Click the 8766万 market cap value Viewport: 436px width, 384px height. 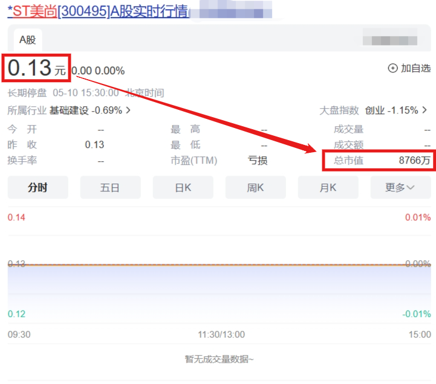click(x=415, y=160)
